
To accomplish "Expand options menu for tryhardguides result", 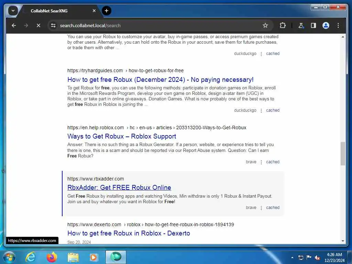I will (x=261, y=110).
